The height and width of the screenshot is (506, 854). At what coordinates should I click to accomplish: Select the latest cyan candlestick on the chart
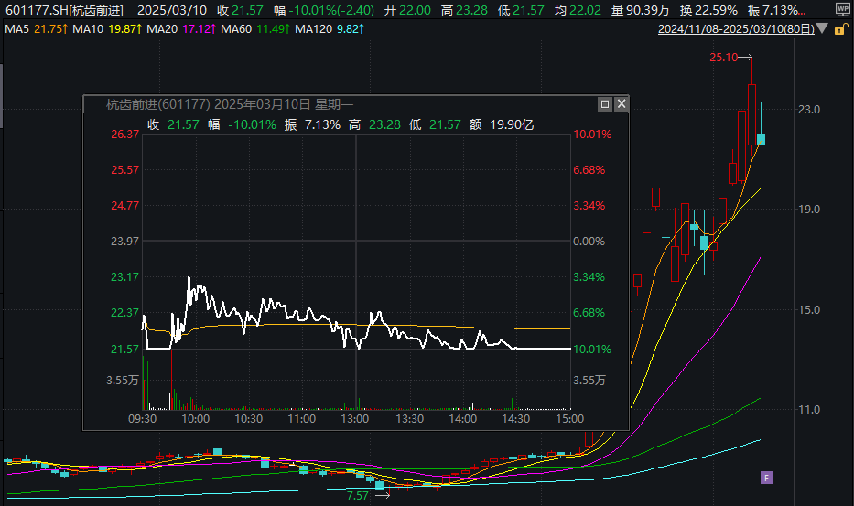[x=761, y=138]
